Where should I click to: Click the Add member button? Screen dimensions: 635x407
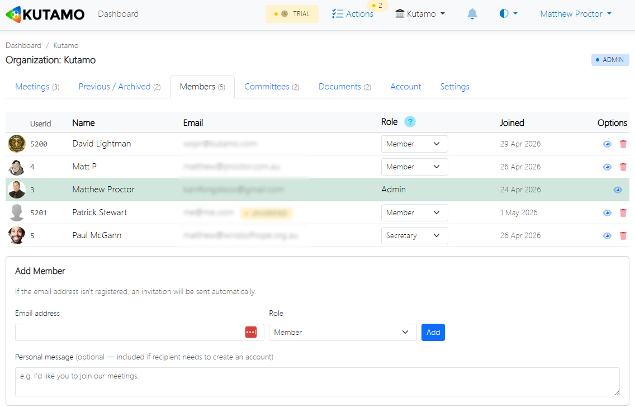click(433, 332)
